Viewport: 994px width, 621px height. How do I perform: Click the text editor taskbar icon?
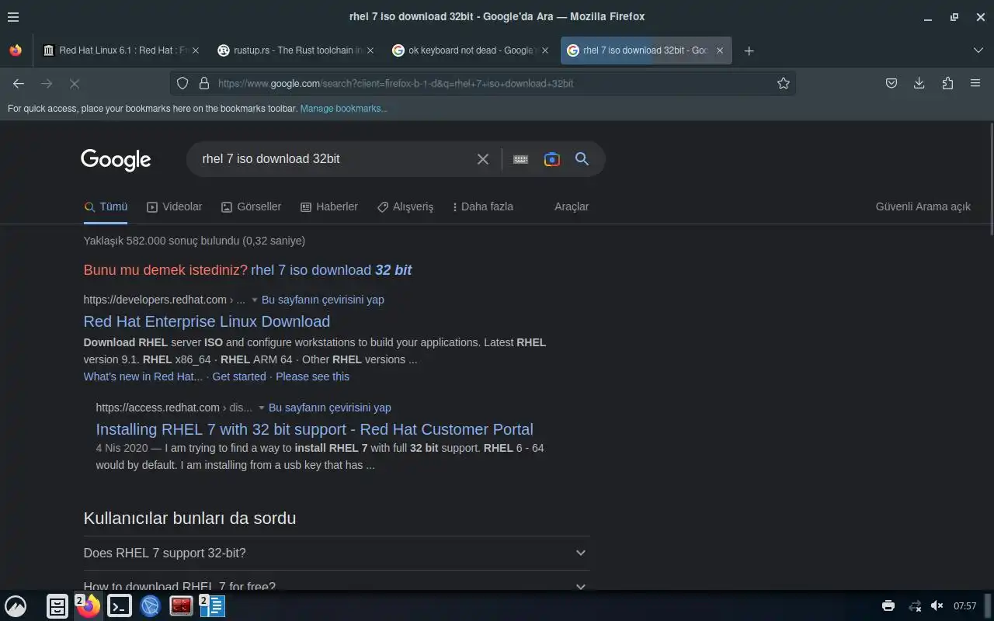[x=213, y=605]
